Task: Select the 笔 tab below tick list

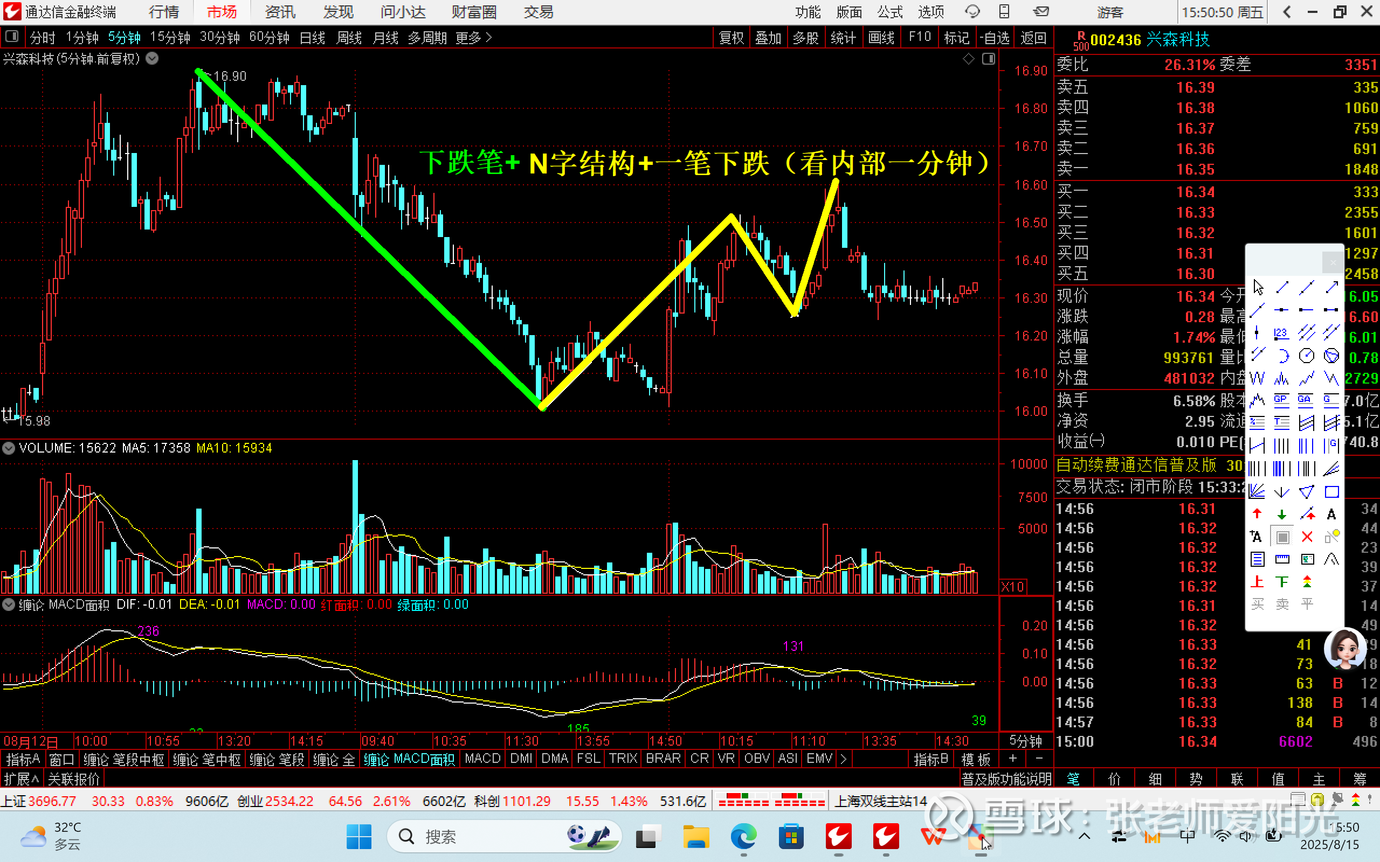Action: pos(1073,779)
